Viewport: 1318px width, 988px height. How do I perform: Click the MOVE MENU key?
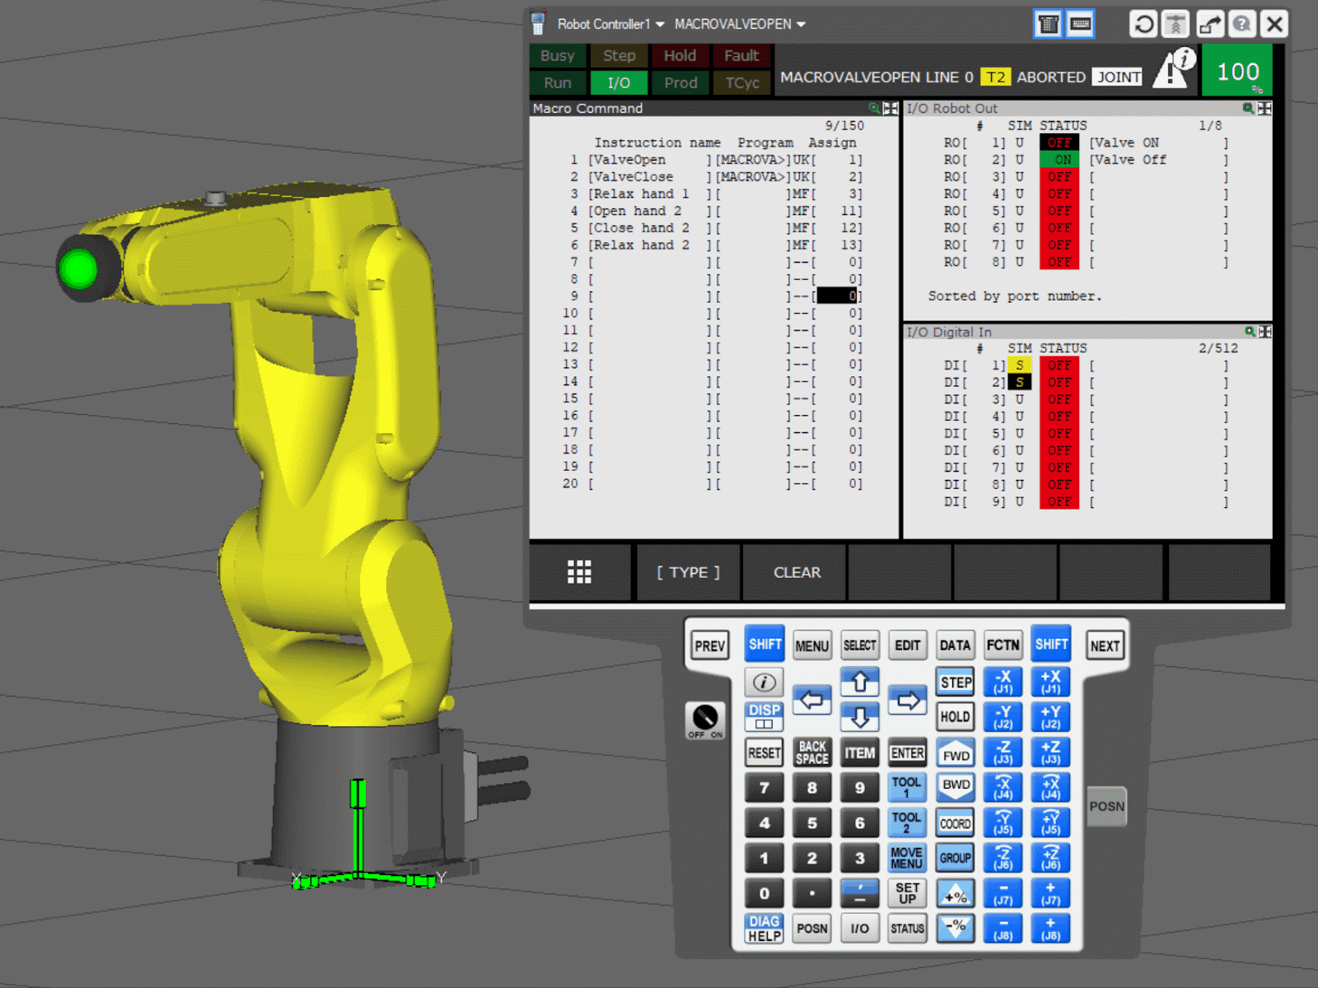pos(907,858)
